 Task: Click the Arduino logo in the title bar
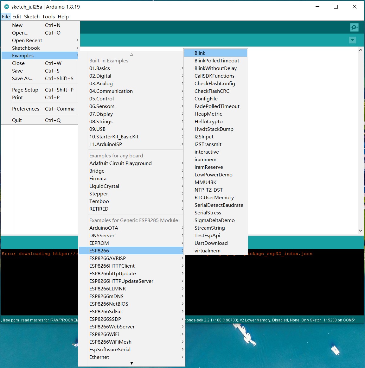click(7, 7)
